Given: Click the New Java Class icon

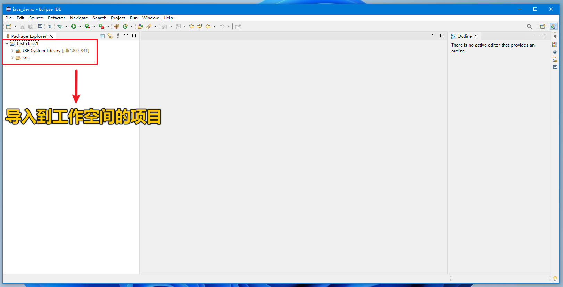Looking at the screenshot, I should 125,26.
